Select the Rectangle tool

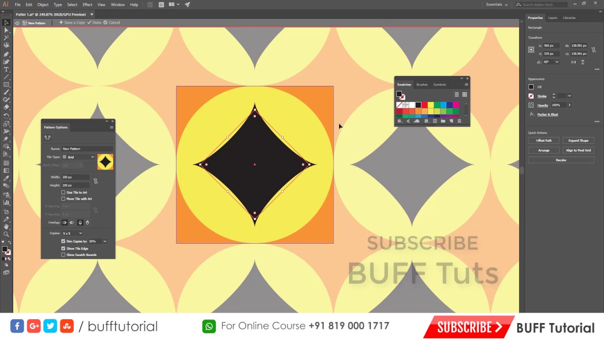click(x=6, y=85)
